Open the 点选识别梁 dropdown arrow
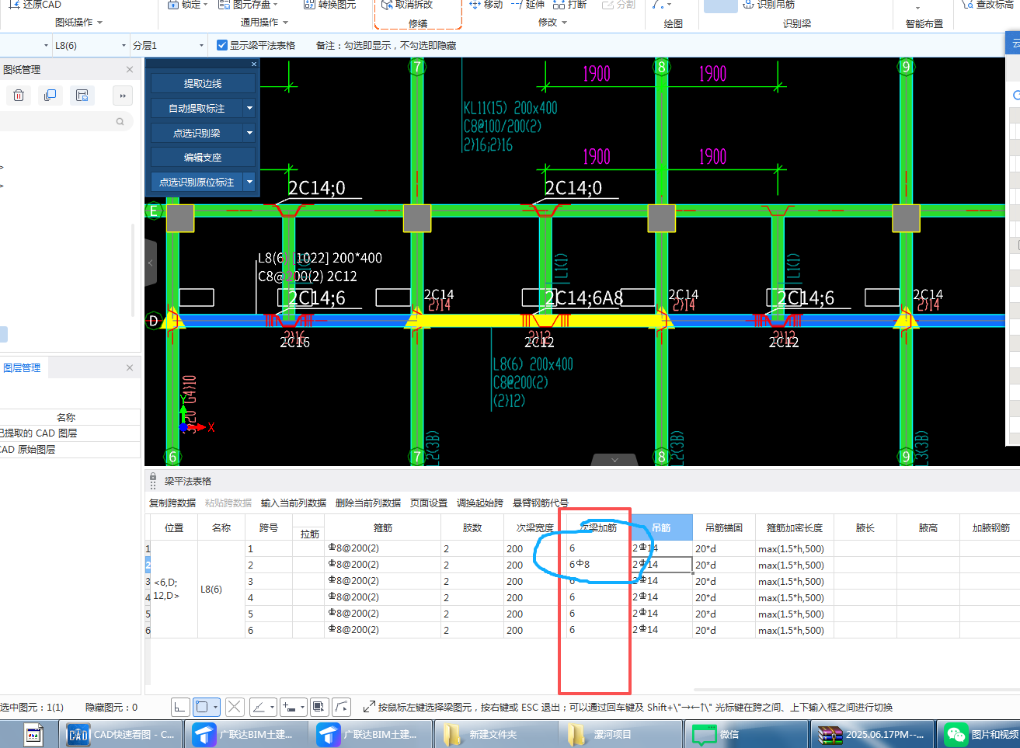Image resolution: width=1020 pixels, height=748 pixels. [249, 133]
